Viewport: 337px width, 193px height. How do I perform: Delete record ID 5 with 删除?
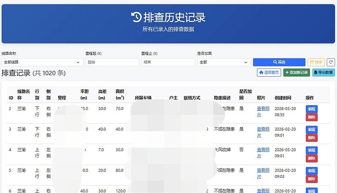[312, 179]
